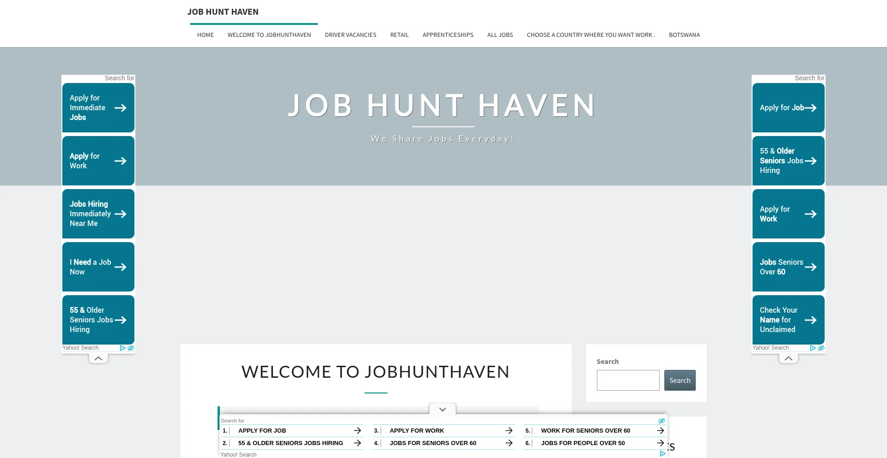
Task: Open the Driver Vacancies menu item
Action: (350, 35)
